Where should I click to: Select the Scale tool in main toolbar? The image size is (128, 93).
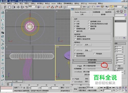[26, 7]
